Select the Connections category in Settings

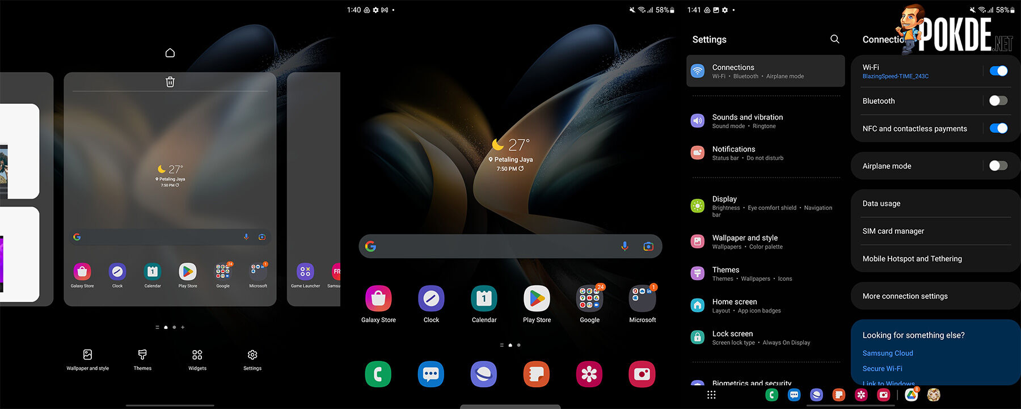[x=766, y=71]
